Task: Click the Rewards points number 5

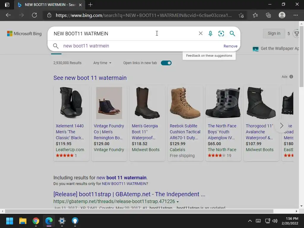Action: pyautogui.click(x=289, y=34)
